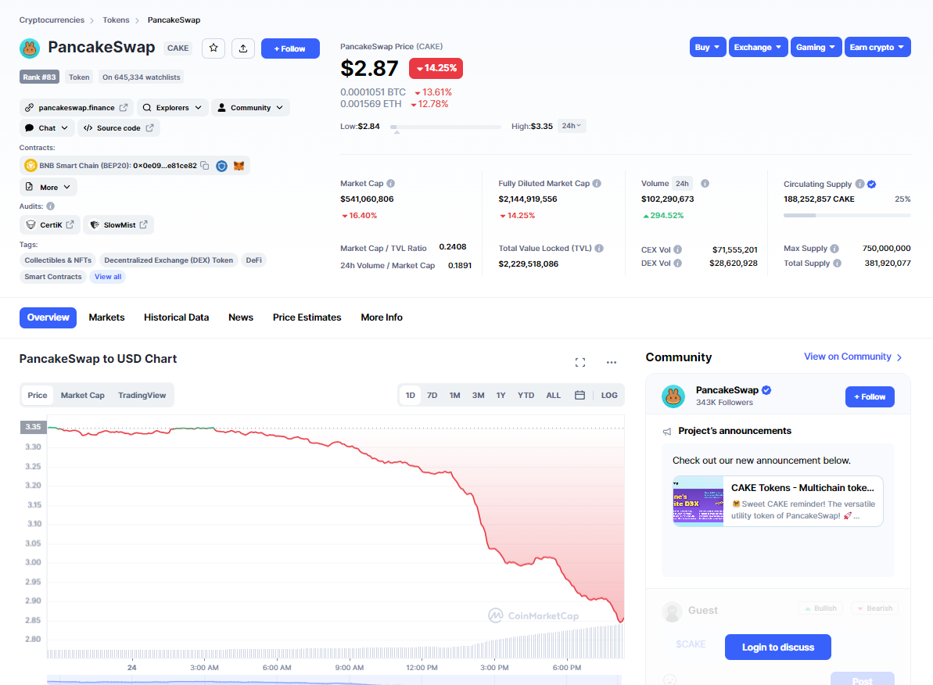Copy the BNB contract address icon
The width and height of the screenshot is (933, 685).
[x=205, y=166]
